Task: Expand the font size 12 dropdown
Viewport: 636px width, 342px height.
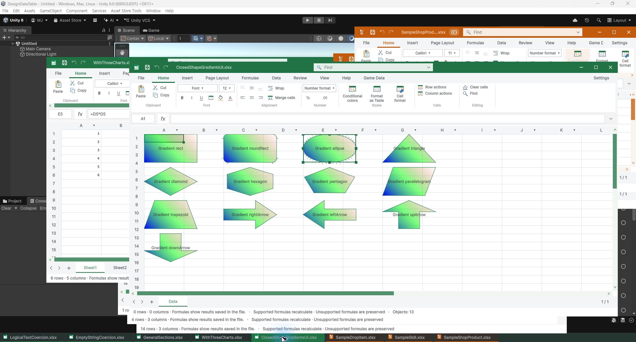Action: pos(227,88)
